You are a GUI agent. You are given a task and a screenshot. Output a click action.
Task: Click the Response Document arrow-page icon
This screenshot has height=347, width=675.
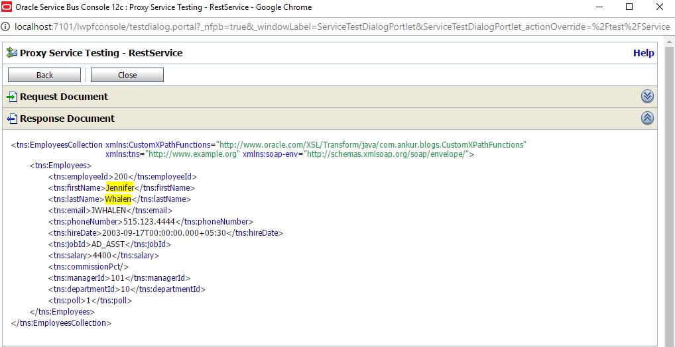pos(12,119)
